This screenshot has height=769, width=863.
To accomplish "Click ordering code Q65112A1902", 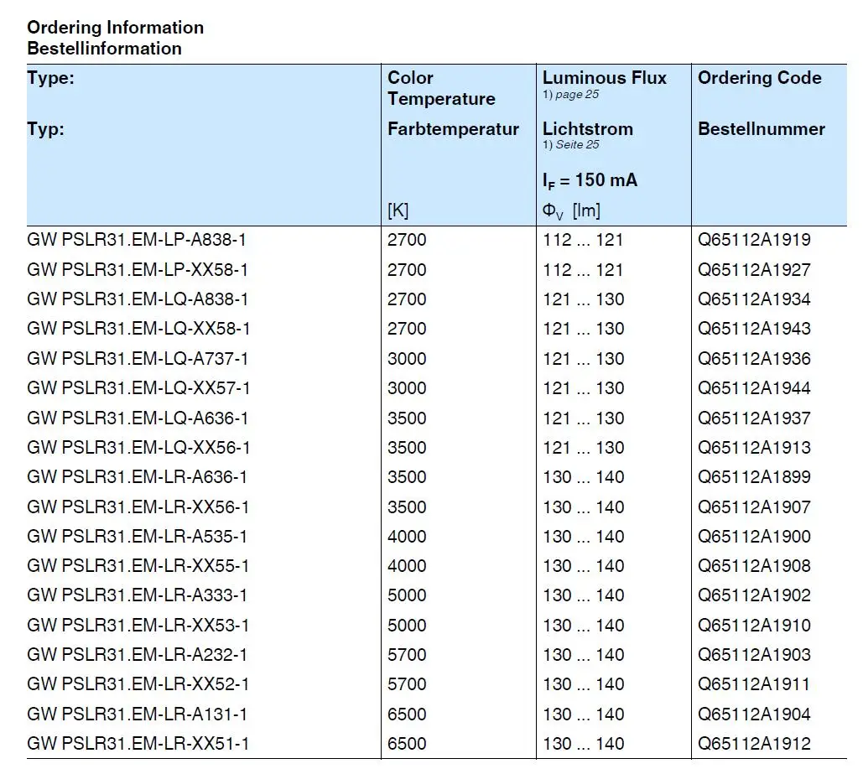I will [x=754, y=595].
